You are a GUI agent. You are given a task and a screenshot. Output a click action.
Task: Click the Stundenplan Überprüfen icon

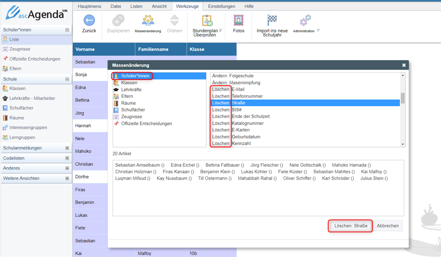coord(207,20)
